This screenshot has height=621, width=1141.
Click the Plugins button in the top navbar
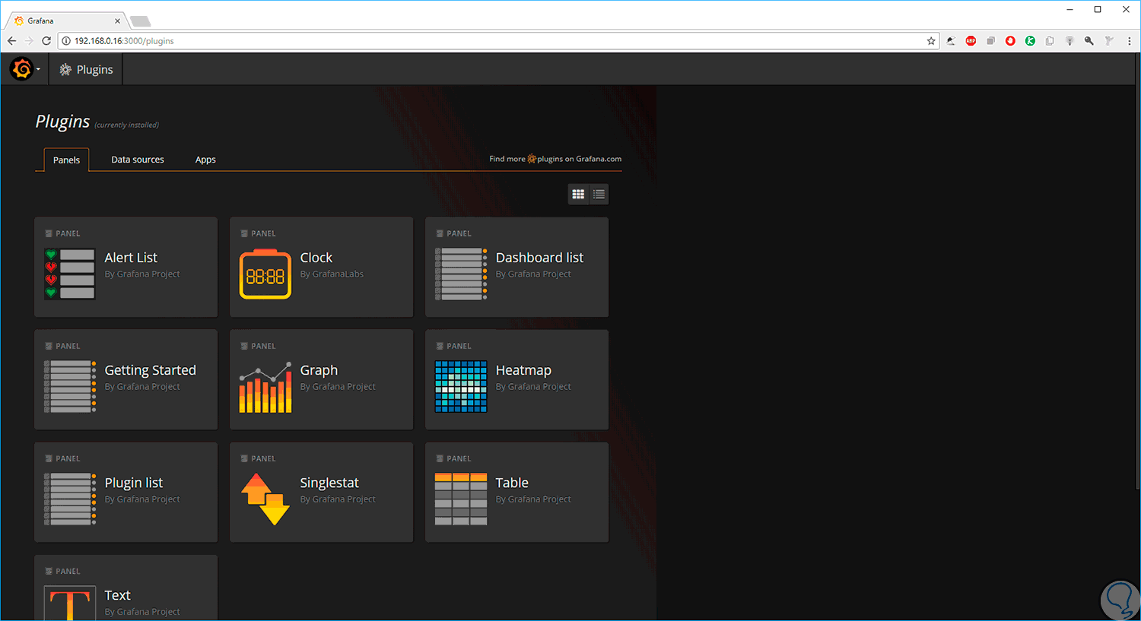click(86, 70)
